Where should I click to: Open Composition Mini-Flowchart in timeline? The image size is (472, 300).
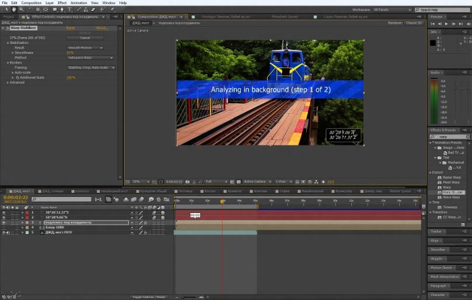[98, 199]
